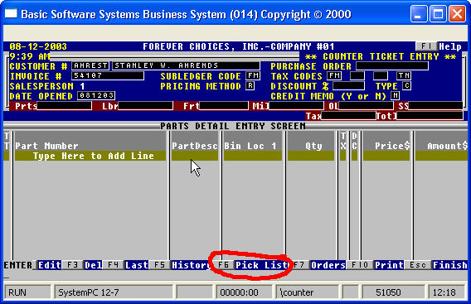471x304 pixels.
Task: Click the 00000:00 status bar timer
Action: click(245, 292)
